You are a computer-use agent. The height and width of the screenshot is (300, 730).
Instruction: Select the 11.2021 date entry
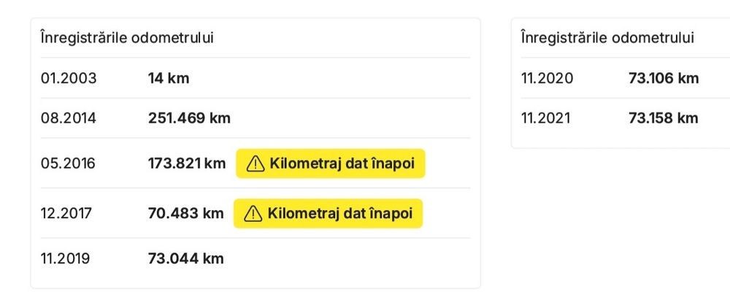click(x=547, y=118)
